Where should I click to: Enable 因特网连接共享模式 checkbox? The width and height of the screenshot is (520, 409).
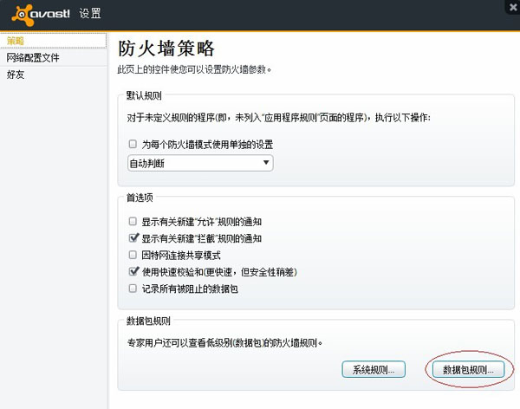coord(133,255)
